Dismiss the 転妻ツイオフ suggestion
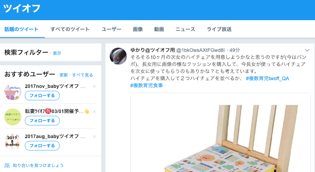The height and width of the screenshot is (172, 315). click(x=94, y=112)
